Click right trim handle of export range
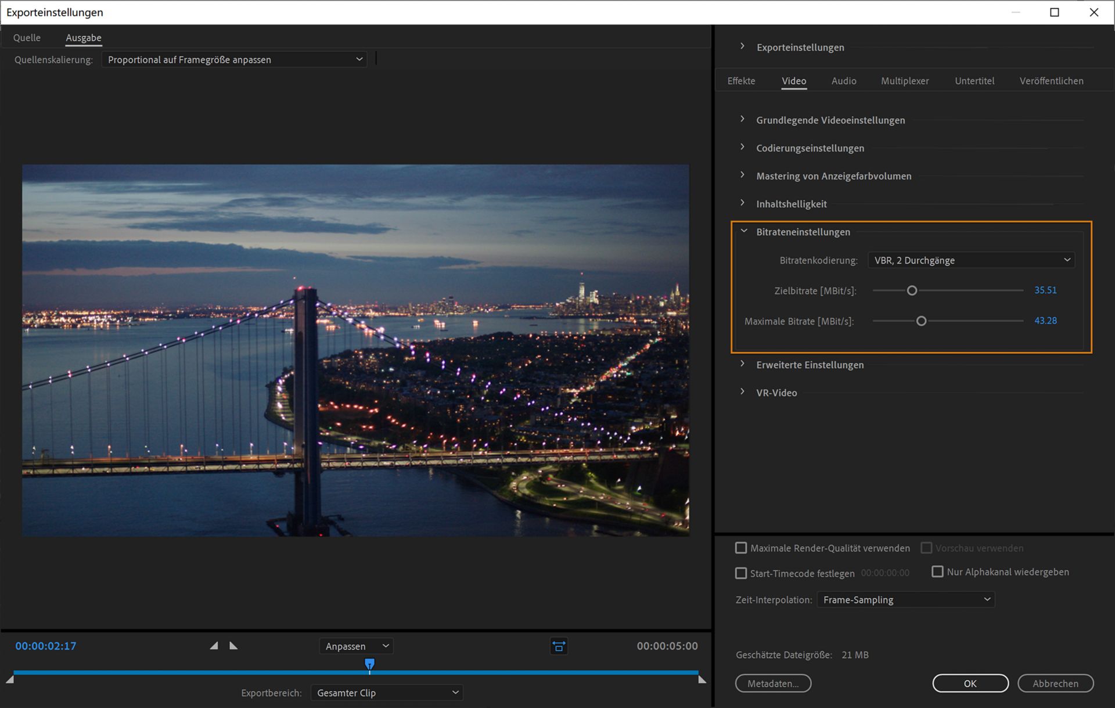 pyautogui.click(x=702, y=679)
